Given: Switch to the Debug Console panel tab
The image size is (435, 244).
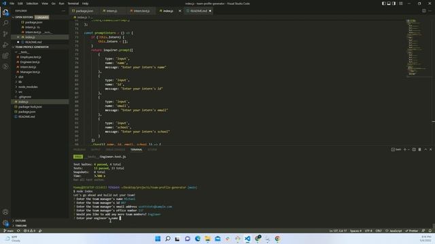Looking at the screenshot, I should coord(116,149).
